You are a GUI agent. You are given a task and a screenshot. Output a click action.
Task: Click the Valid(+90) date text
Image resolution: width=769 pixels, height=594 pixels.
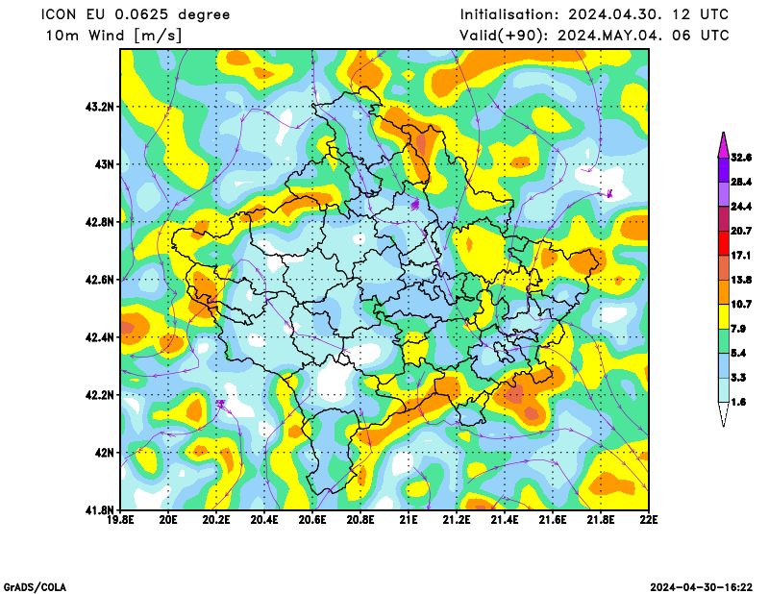[x=594, y=36]
